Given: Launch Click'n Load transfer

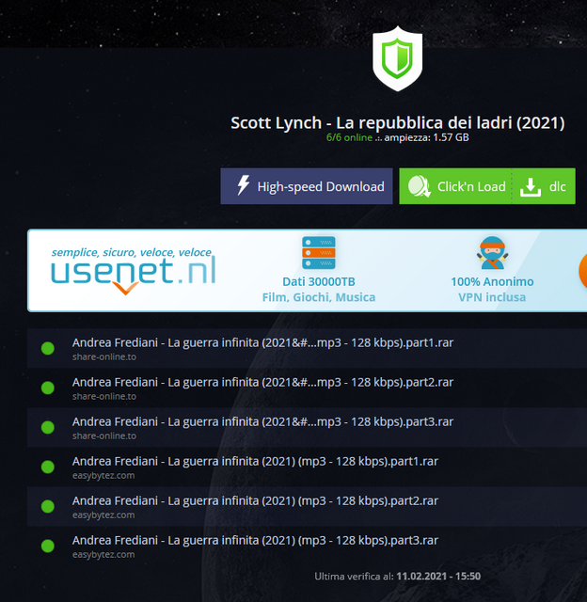Looking at the screenshot, I should point(455,186).
